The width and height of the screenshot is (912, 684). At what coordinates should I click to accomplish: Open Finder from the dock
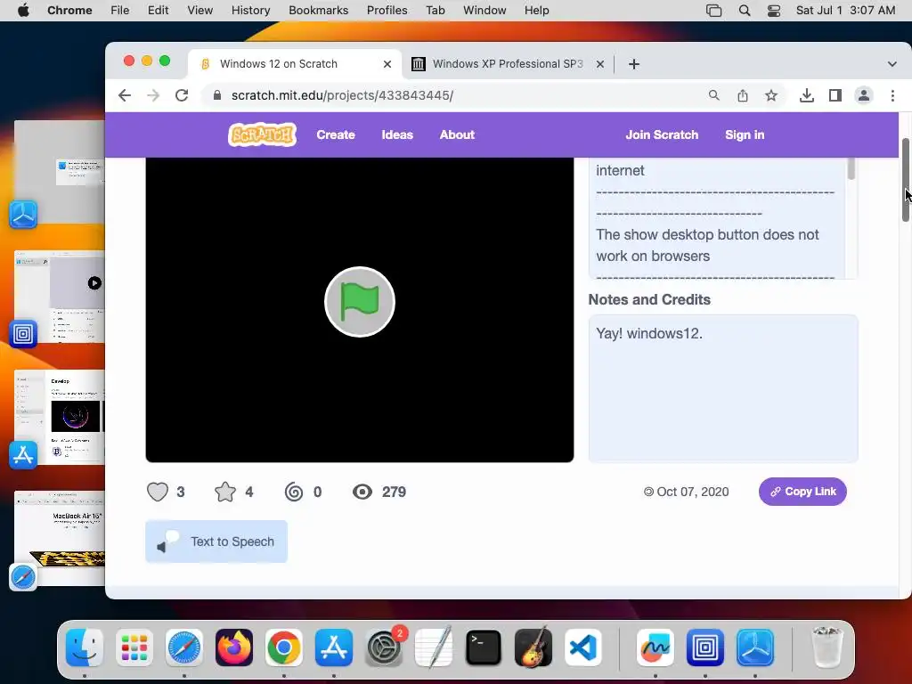tap(85, 647)
